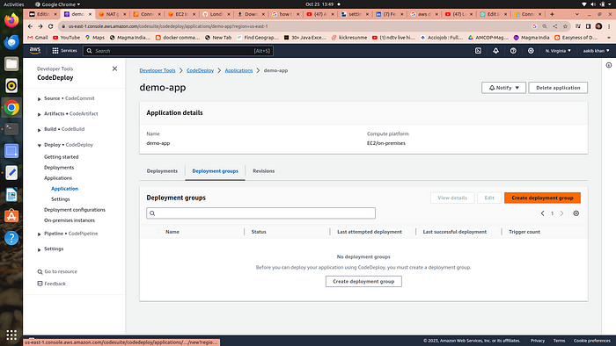Open the AWS home logo
The height and width of the screenshot is (346, 616).
pos(35,51)
